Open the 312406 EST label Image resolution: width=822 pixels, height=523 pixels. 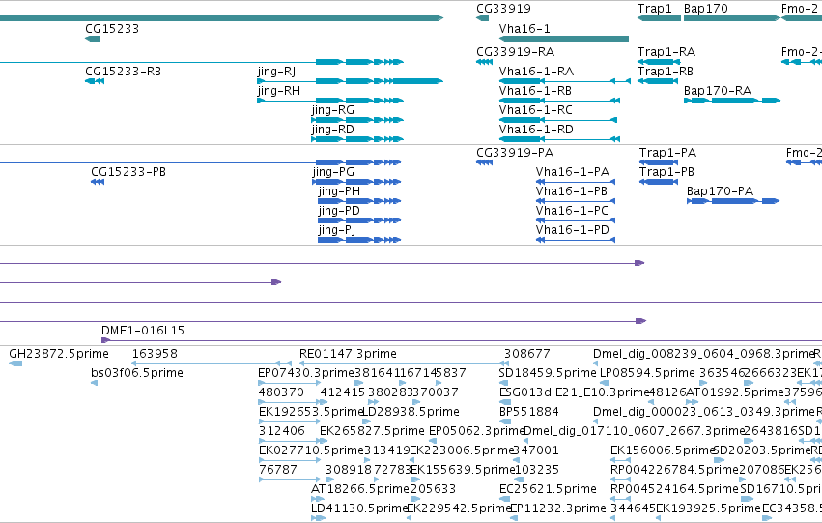(x=281, y=431)
